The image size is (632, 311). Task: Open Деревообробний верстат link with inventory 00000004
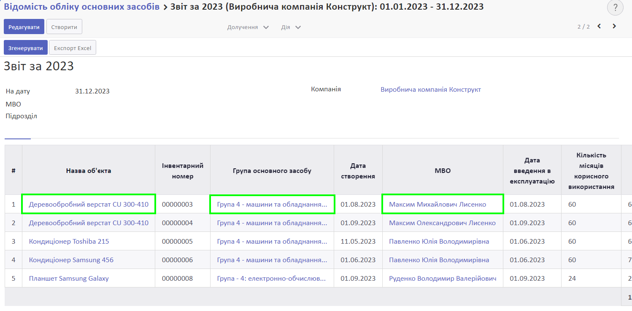coord(89,223)
